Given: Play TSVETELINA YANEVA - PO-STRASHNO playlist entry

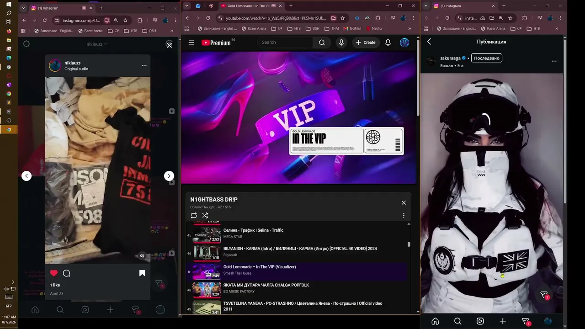Looking at the screenshot, I should [x=297, y=307].
